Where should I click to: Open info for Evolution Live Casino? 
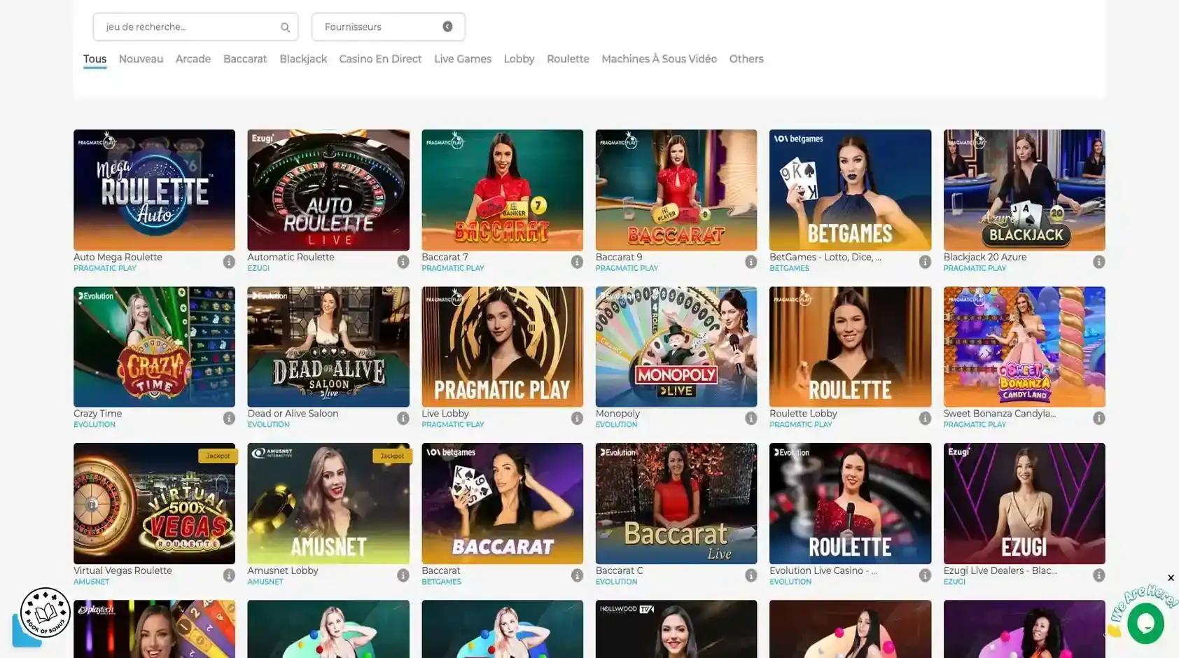[925, 575]
